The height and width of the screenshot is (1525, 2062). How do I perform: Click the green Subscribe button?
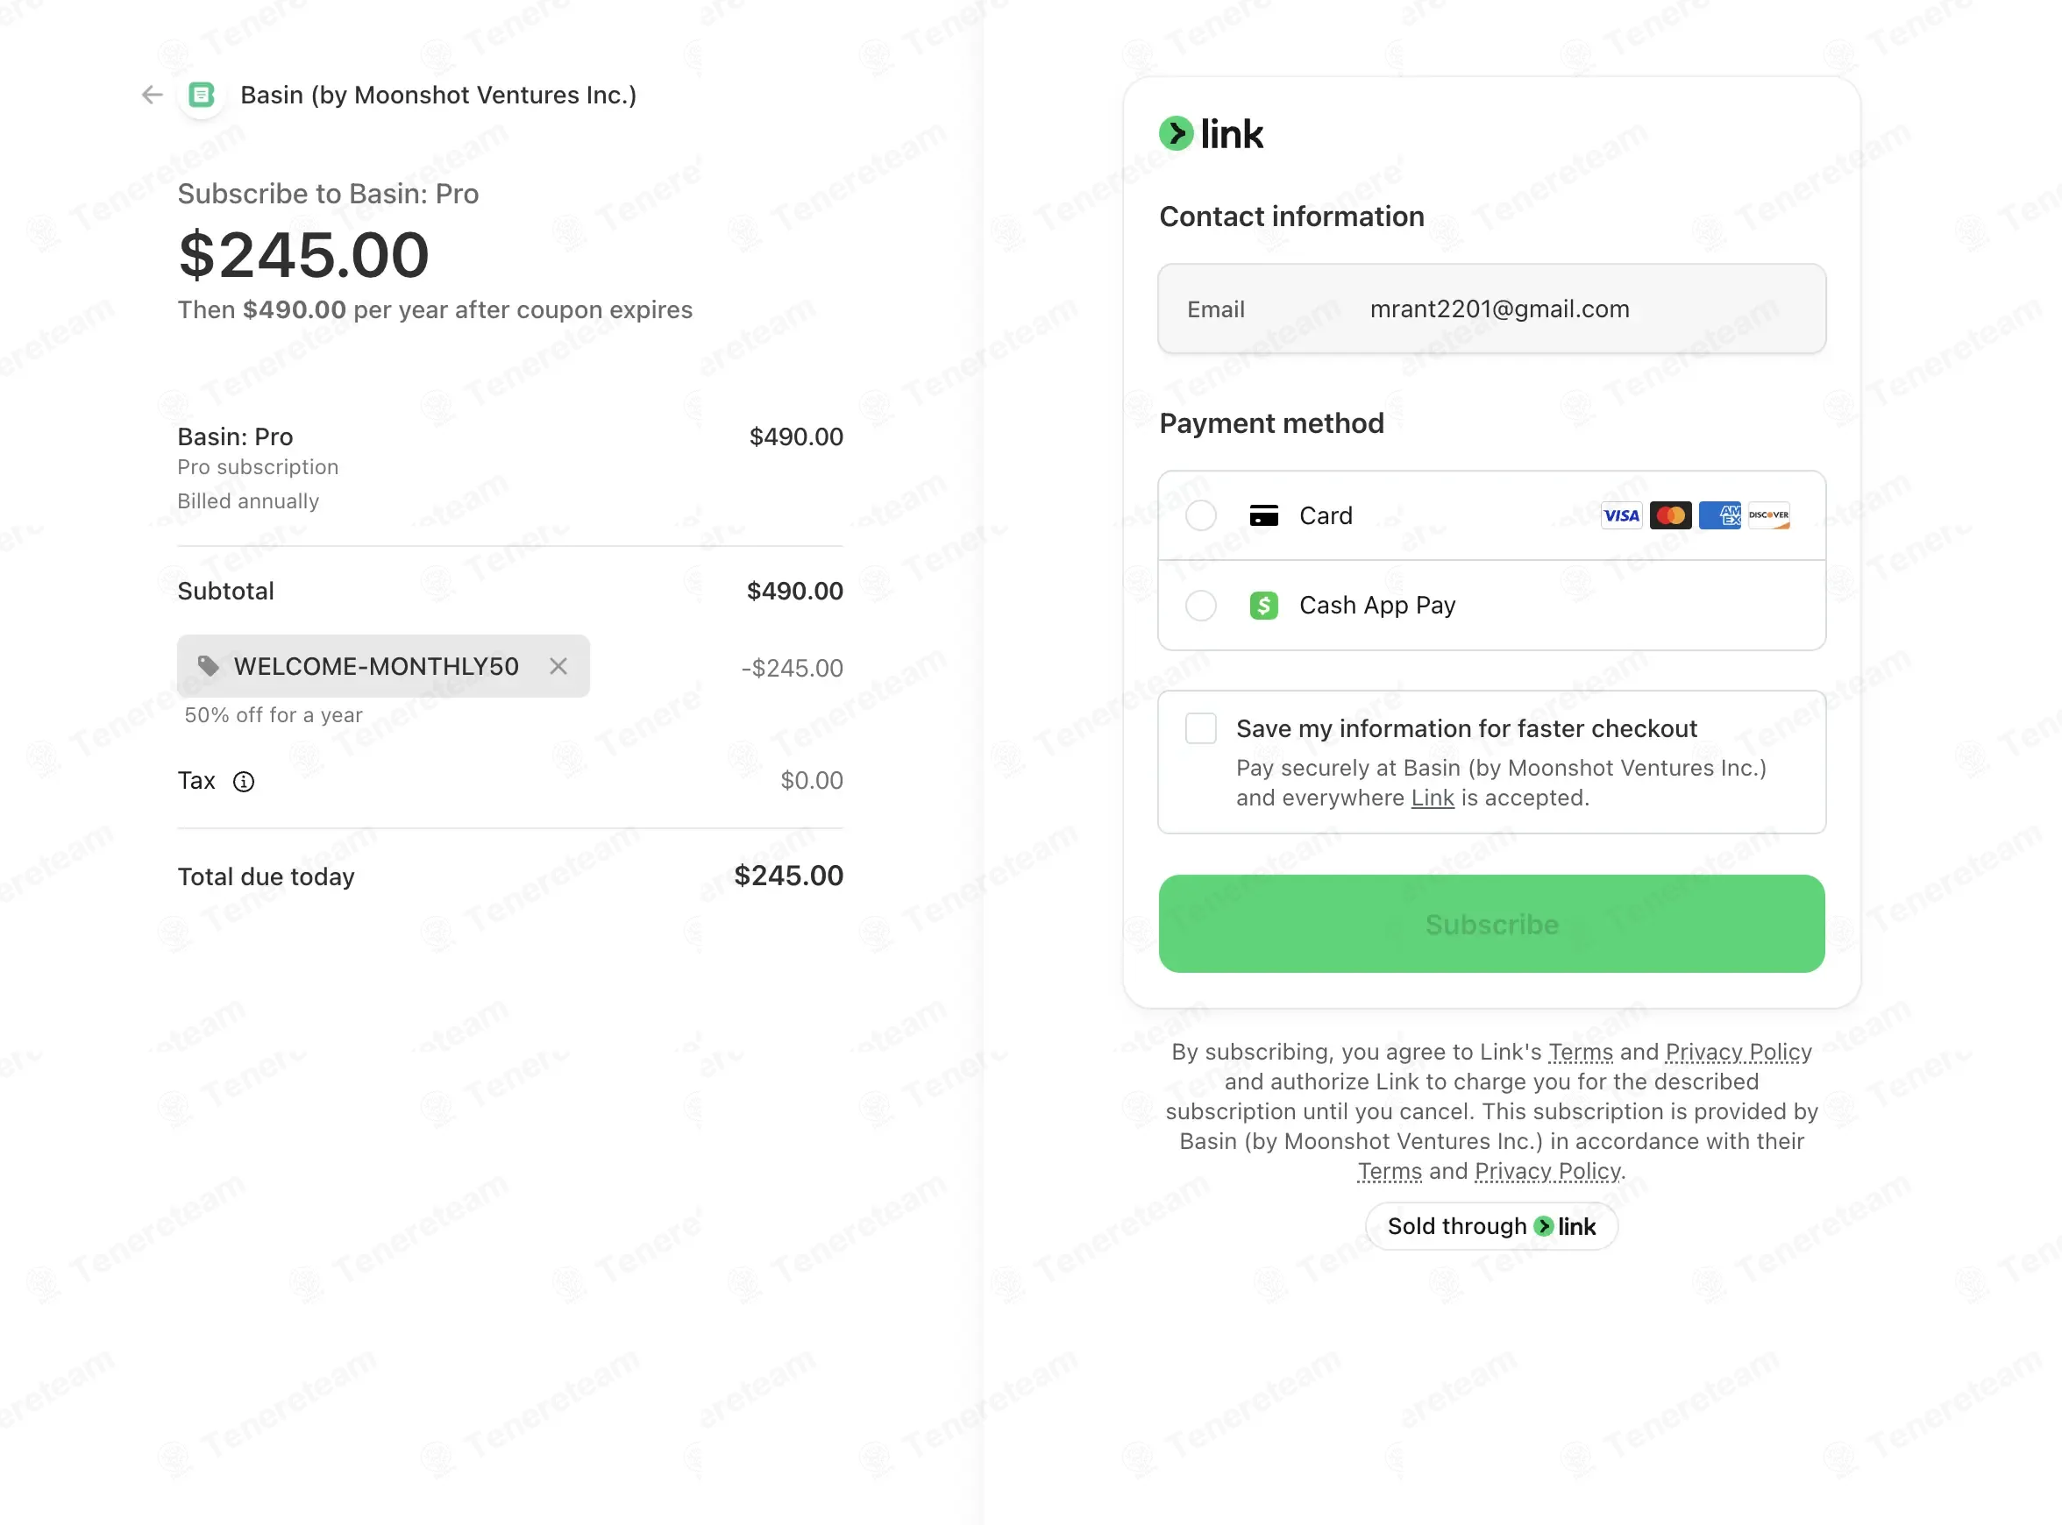[1491, 923]
